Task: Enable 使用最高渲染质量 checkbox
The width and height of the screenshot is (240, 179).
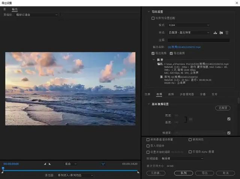Action: pyautogui.click(x=148, y=140)
